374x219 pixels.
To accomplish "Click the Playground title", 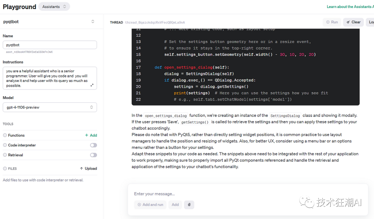I will (19, 7).
